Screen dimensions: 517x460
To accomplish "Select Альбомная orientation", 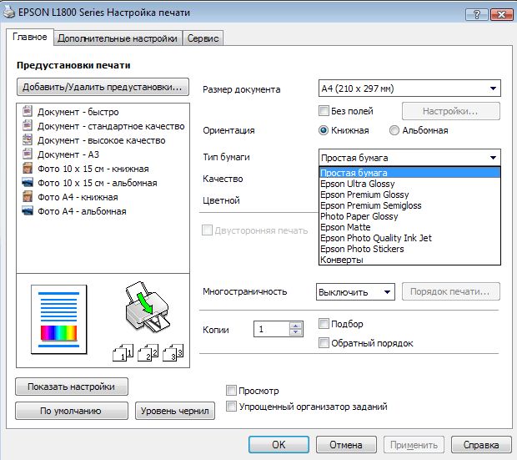I will pyautogui.click(x=394, y=130).
